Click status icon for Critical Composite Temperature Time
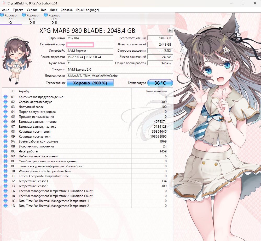The image size is (261, 241). (x=5, y=176)
